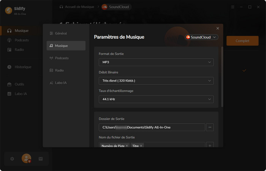The image size is (266, 171).
Task: Open the mail envelope icon
Action: 41,159
